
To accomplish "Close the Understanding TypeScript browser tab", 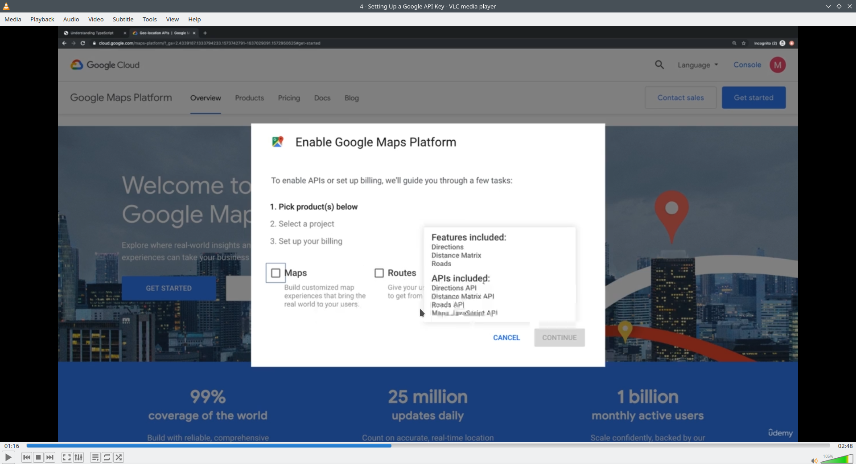I will tap(125, 33).
